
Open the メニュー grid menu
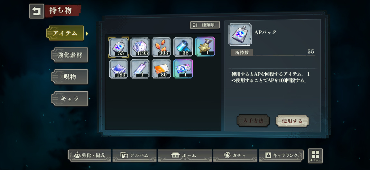315,156
